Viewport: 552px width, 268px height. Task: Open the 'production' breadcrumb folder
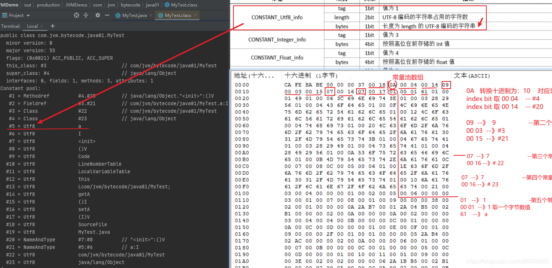48,5
